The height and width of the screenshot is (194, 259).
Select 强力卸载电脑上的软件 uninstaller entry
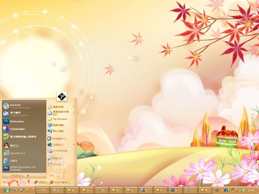click(x=24, y=137)
